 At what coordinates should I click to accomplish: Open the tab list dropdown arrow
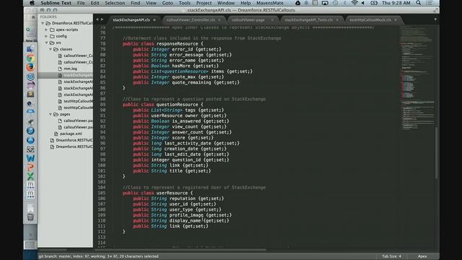pos(435,19)
